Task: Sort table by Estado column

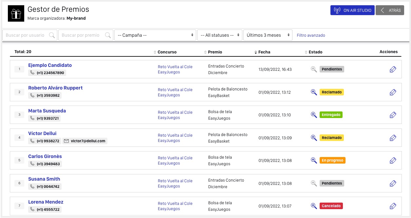Action: click(315, 52)
